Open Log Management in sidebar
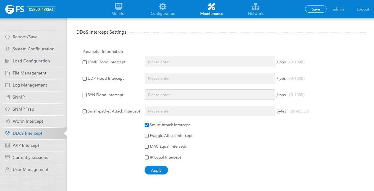The width and height of the screenshot is (374, 191). tap(30, 85)
